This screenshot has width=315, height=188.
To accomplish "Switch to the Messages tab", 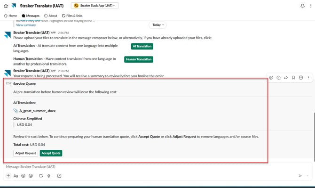I will click(31, 16).
